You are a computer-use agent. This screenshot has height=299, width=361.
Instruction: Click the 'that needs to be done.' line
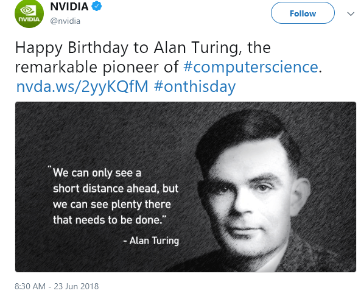coord(110,220)
